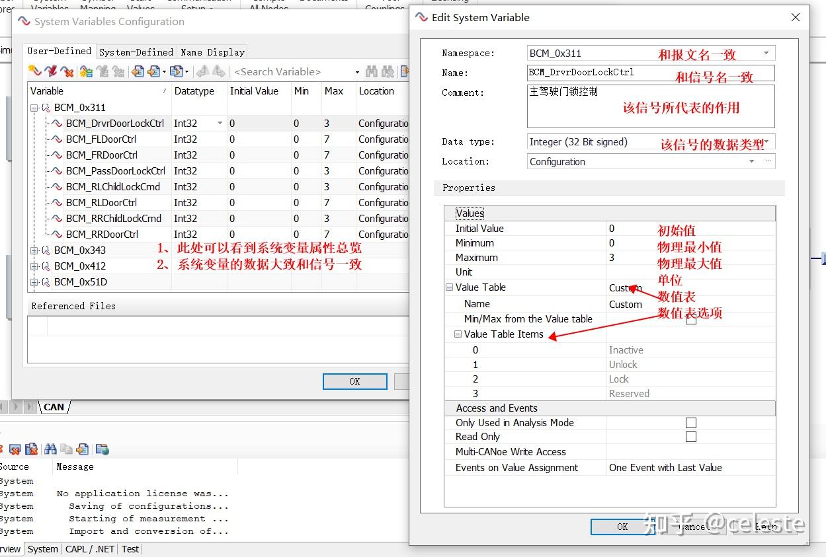Viewport: 826px width, 557px height.
Task: Expand the BCM_0x343 namespace node
Action: click(x=34, y=250)
